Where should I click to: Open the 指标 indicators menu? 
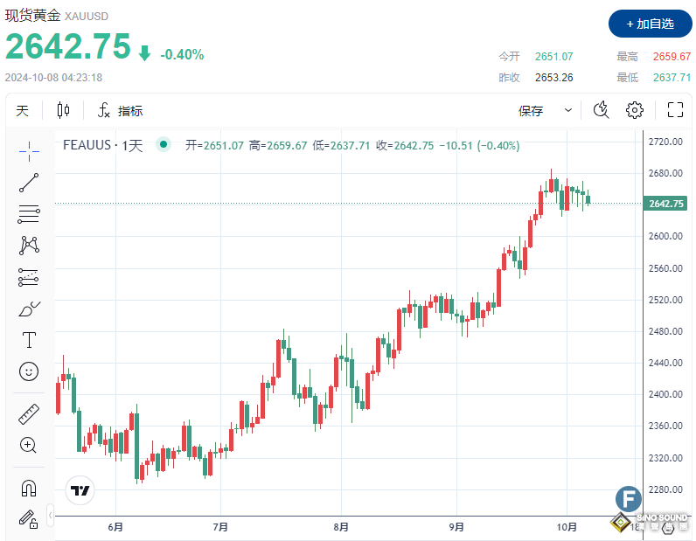click(120, 111)
